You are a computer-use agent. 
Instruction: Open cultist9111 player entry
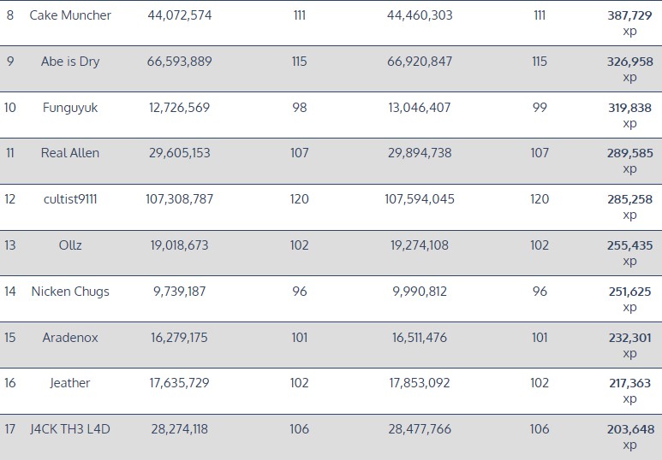70,199
